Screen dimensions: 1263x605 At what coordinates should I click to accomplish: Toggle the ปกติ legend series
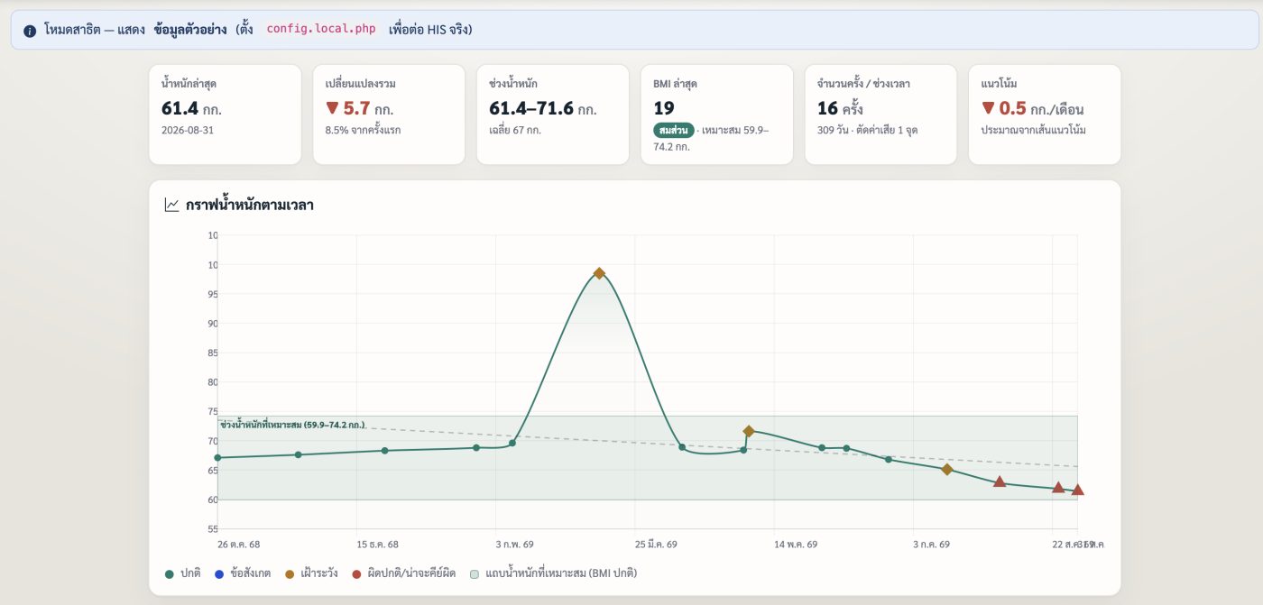point(184,573)
